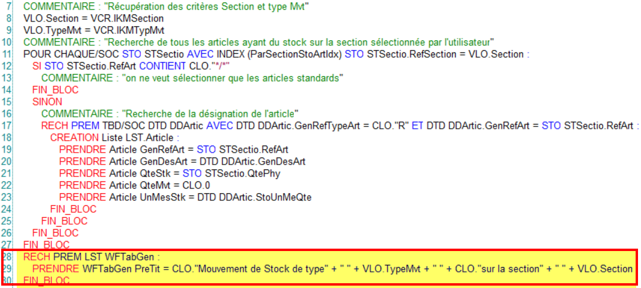Click the "Récupération des critères" comment line

coord(165,7)
